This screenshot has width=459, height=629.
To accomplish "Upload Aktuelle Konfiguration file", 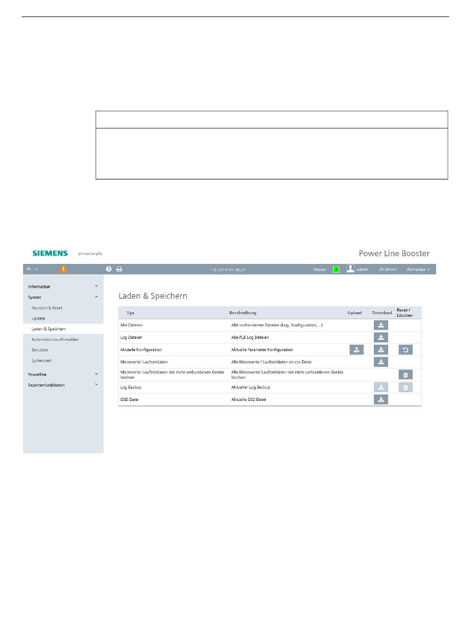I will point(357,350).
